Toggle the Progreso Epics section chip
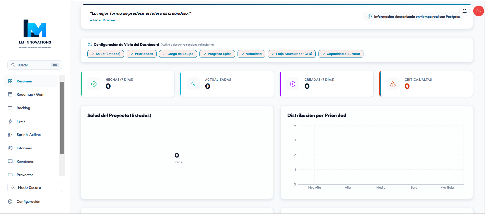This screenshot has height=214, width=485. tap(217, 54)
